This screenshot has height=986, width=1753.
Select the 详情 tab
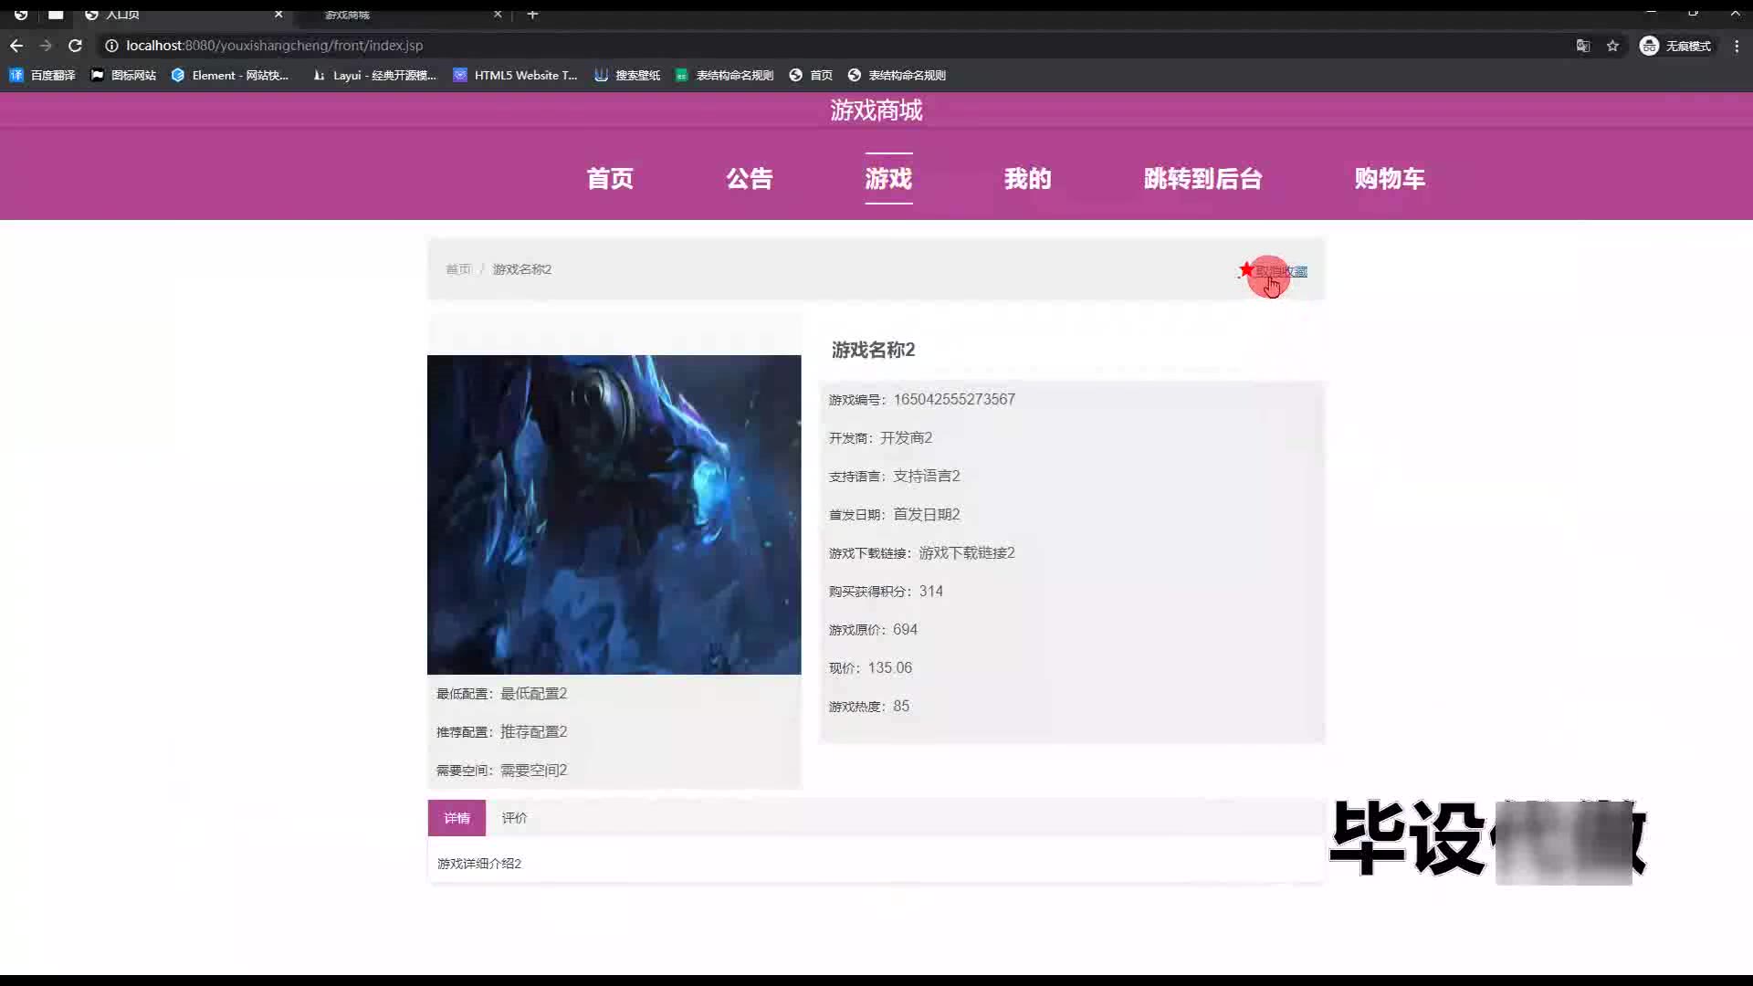(457, 818)
